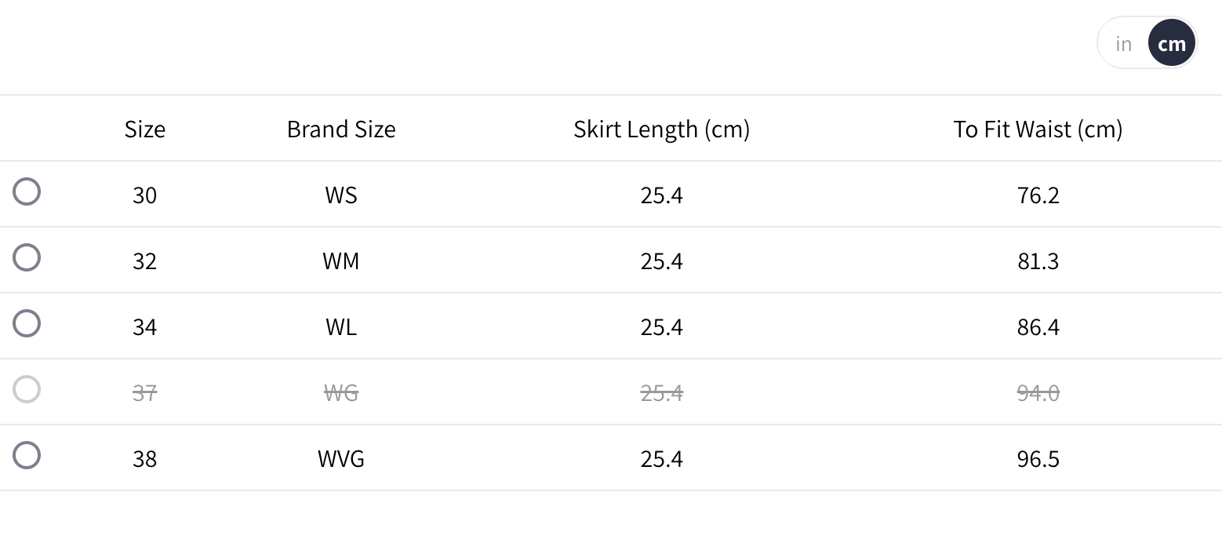
Task: Click the 86.4 waist measurement
Action: click(1038, 327)
